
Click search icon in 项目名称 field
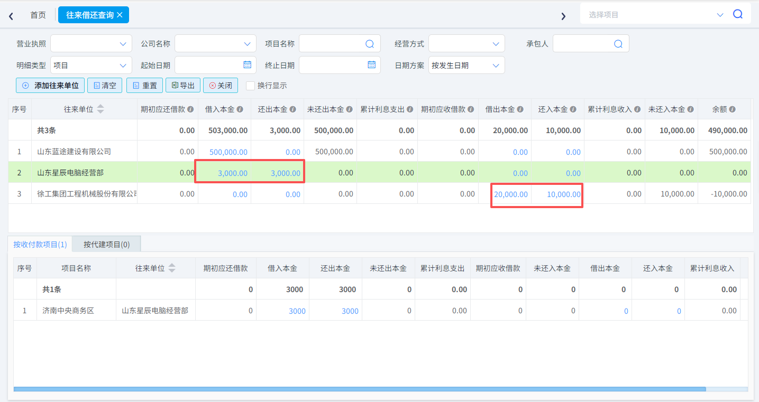pos(370,44)
